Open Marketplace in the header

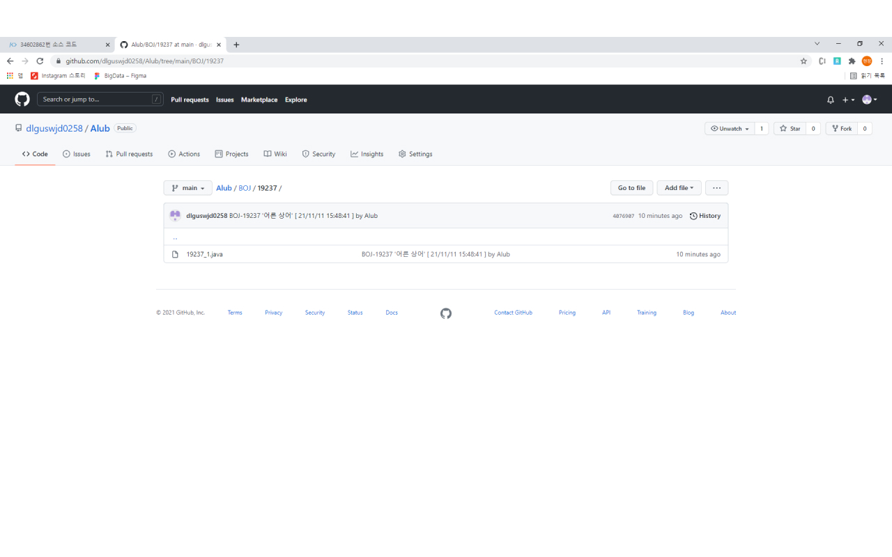(259, 100)
